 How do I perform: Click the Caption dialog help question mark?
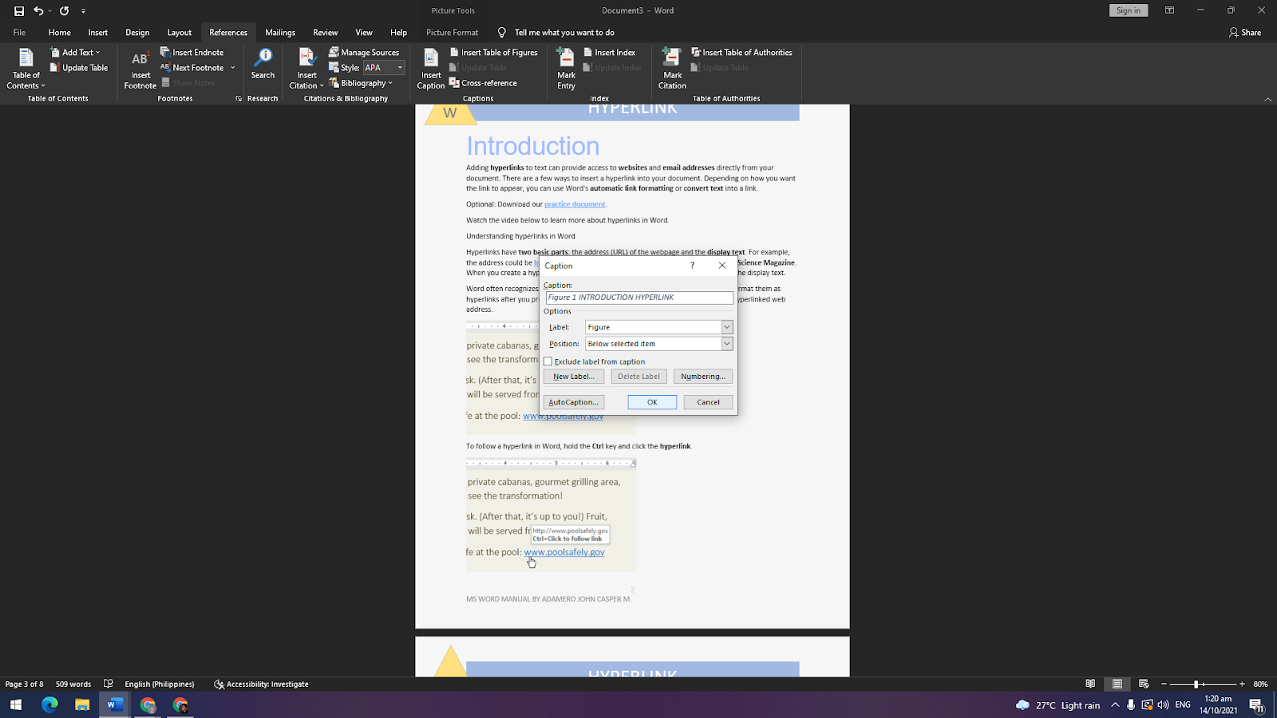(x=692, y=266)
